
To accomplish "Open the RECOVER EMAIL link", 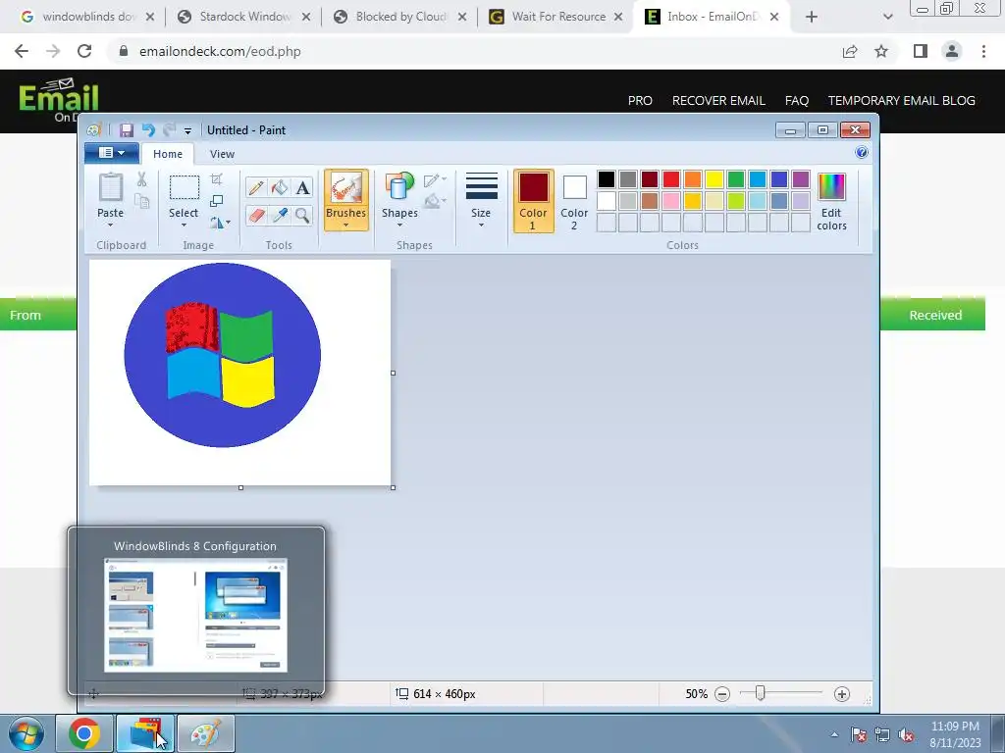I will (x=718, y=101).
